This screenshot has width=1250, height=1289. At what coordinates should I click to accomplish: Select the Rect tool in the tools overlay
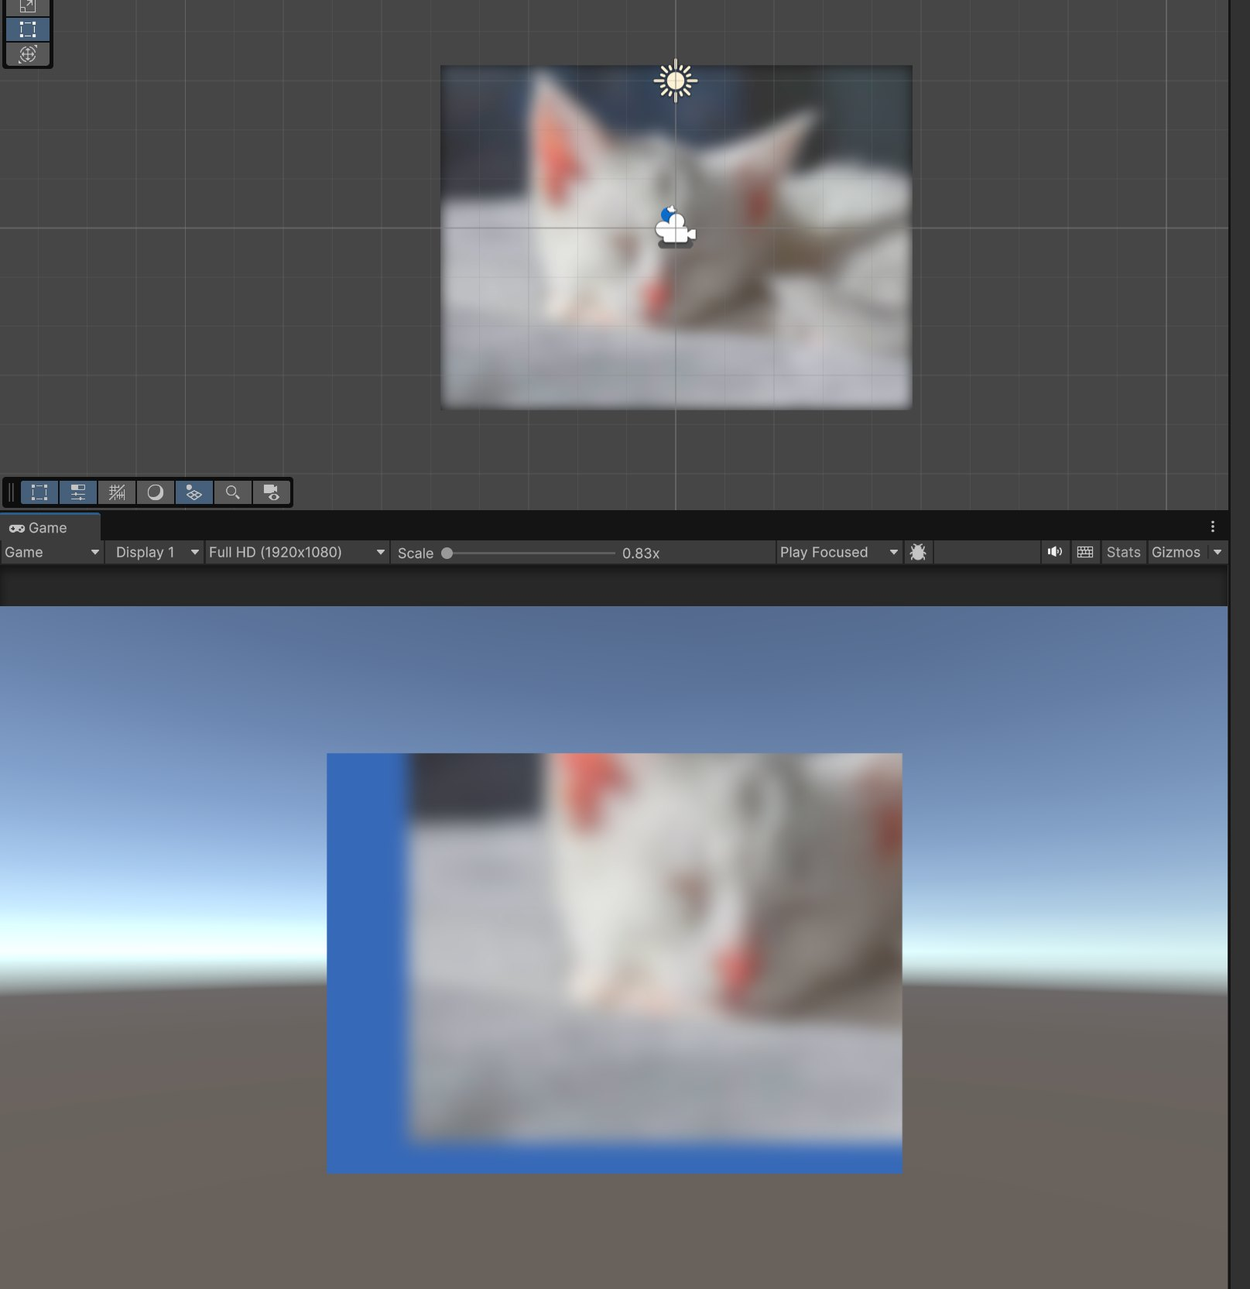pos(28,30)
